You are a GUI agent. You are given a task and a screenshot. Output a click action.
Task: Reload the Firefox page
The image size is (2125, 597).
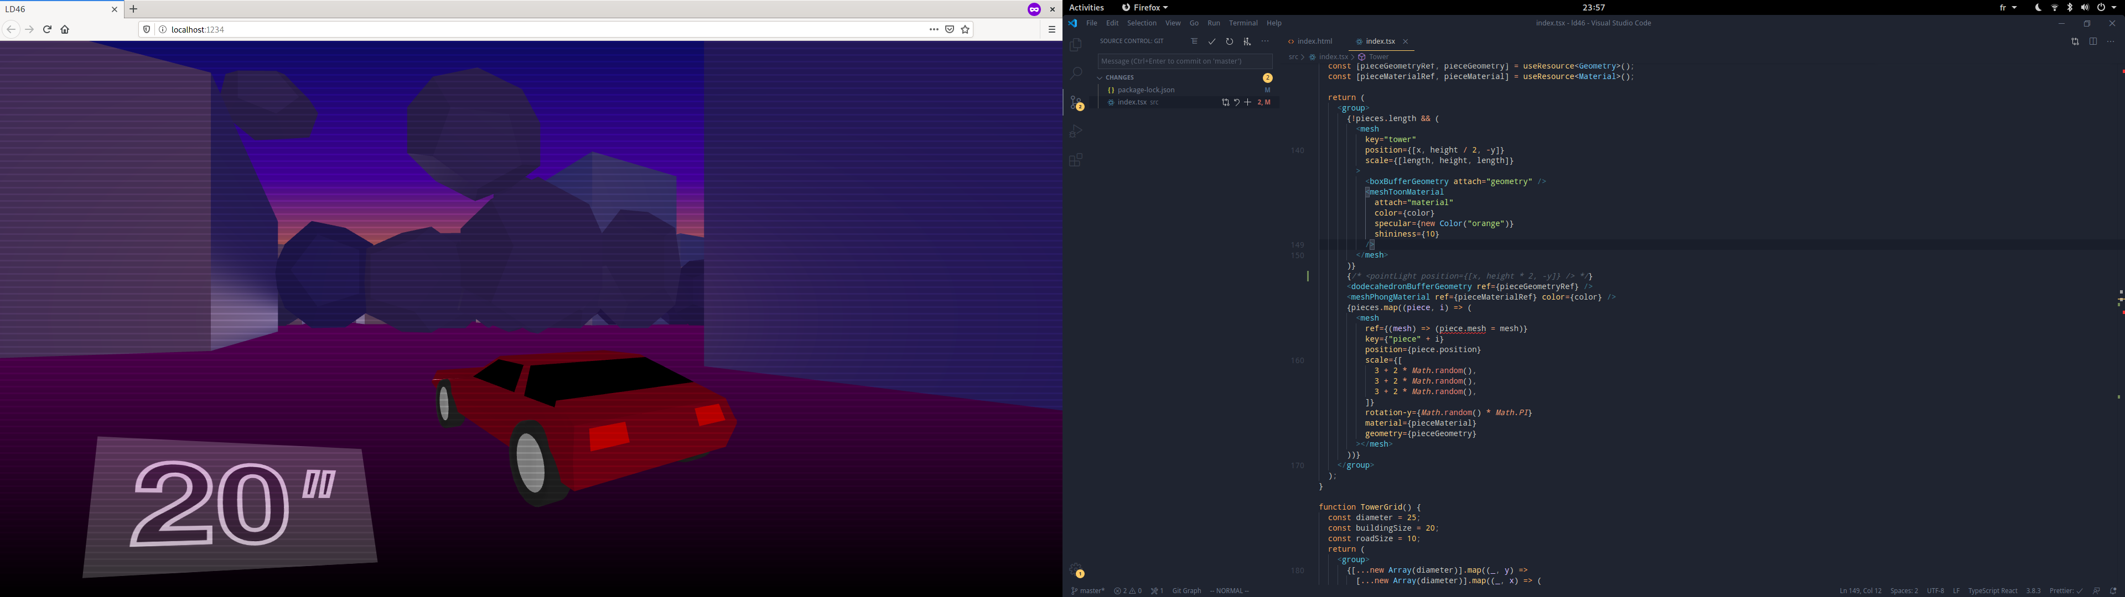47,30
